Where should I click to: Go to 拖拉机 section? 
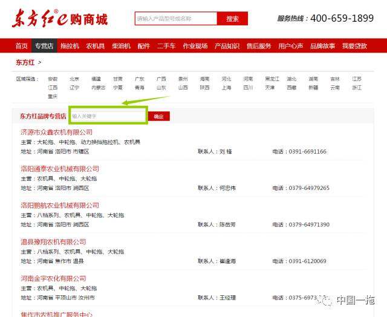coord(70,46)
